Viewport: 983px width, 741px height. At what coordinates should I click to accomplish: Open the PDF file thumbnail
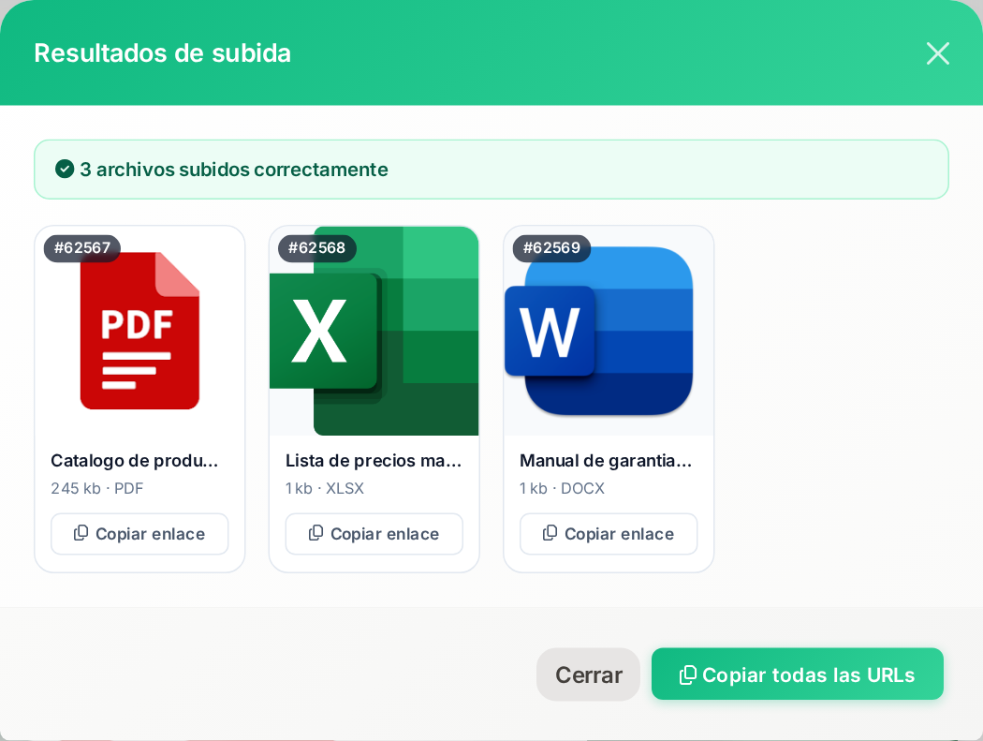click(x=139, y=331)
